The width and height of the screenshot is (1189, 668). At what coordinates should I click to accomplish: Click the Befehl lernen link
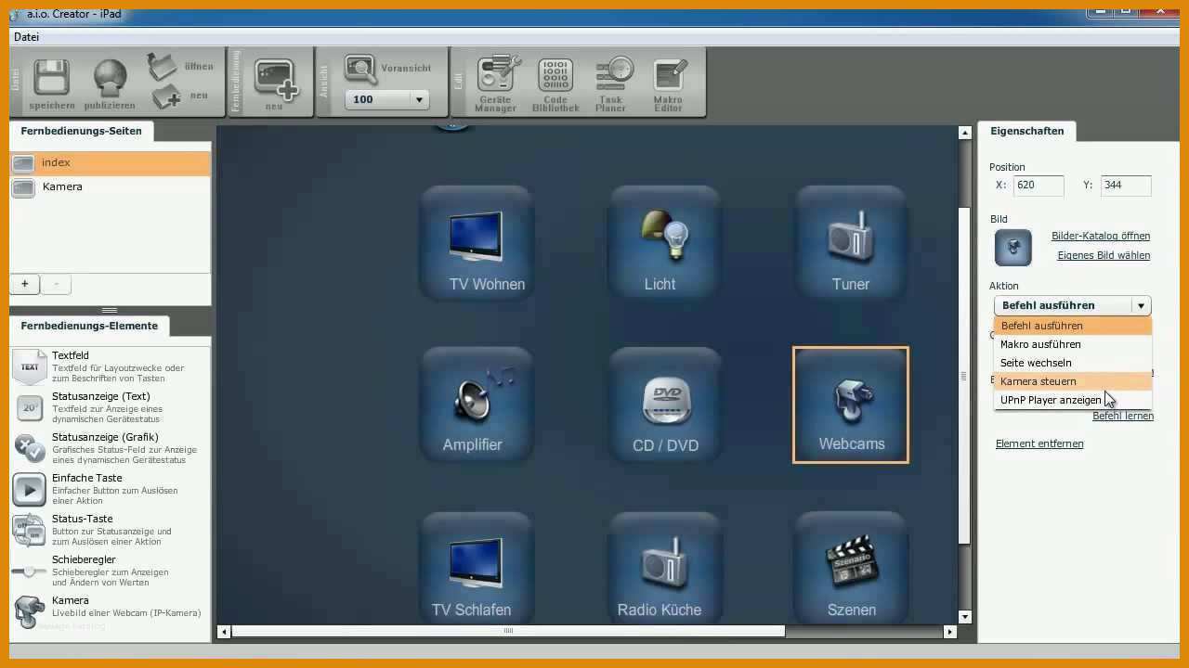1123,416
